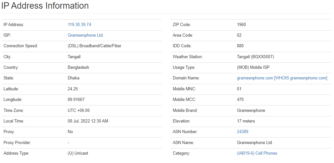Click the Category: label
The image size is (334, 163).
pos(181,153)
